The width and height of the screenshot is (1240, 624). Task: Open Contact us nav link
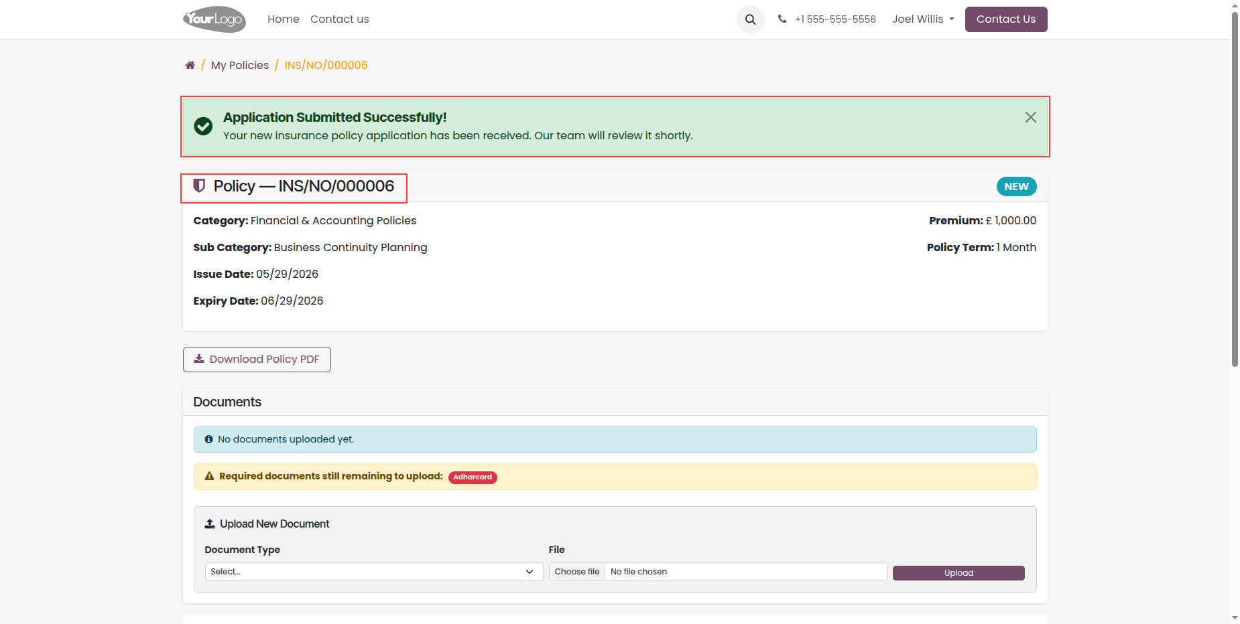[340, 19]
